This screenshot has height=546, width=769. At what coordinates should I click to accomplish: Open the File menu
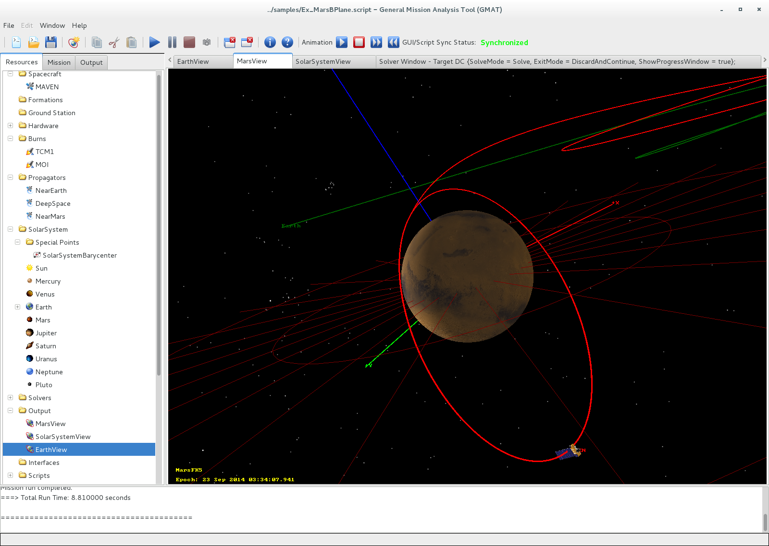(9, 25)
